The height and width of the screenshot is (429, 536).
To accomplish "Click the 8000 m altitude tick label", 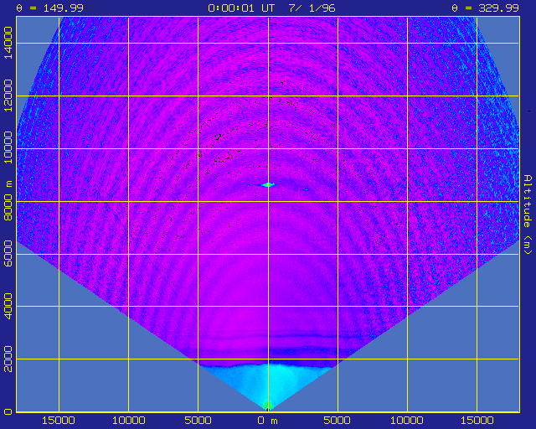I will pos(8,201).
